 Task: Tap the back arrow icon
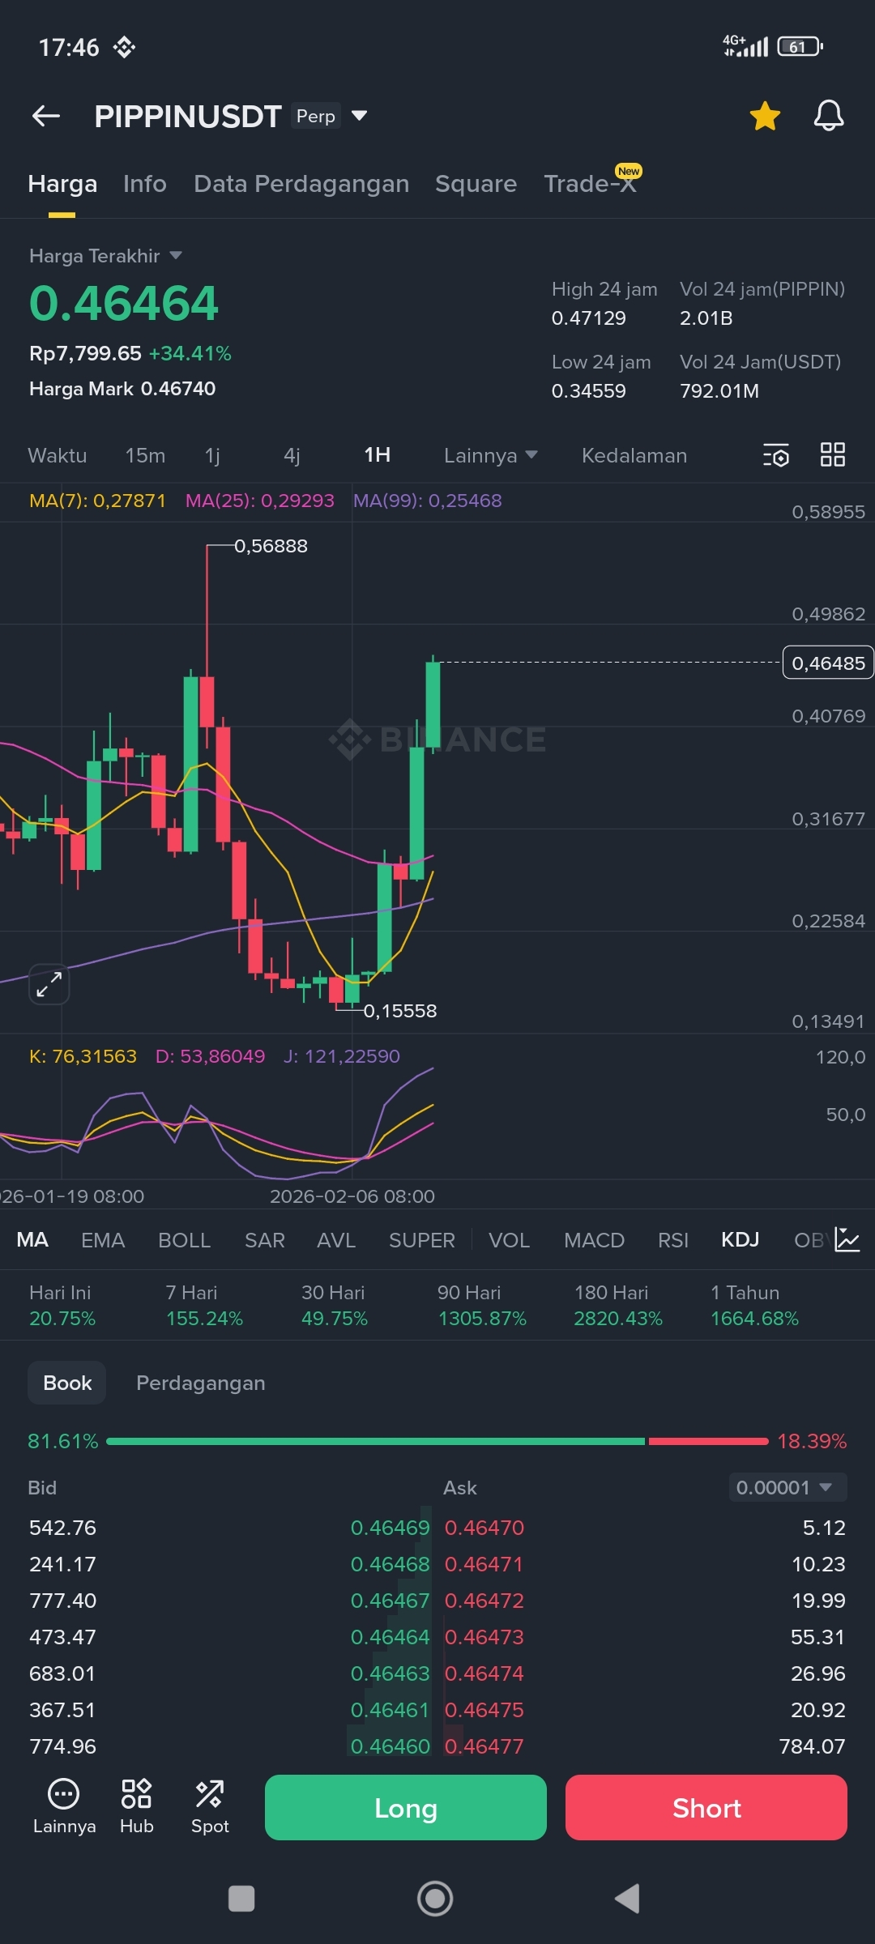(x=46, y=117)
